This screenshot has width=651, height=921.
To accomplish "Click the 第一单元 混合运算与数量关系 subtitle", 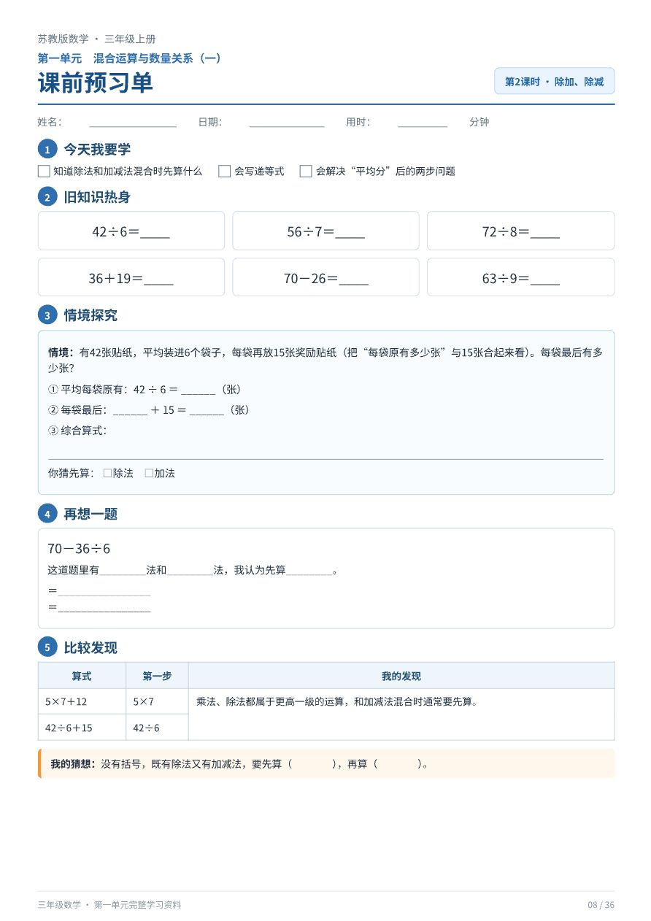I will (130, 58).
